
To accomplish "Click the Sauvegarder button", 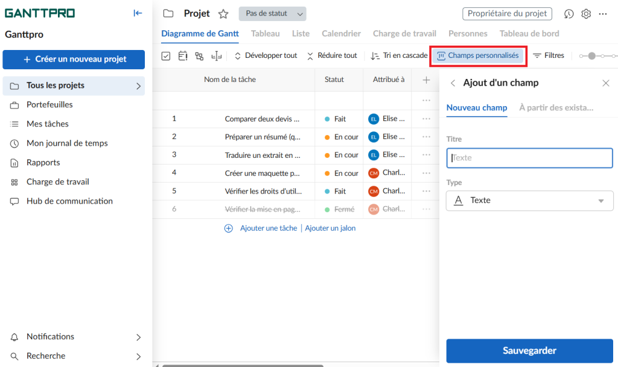I will point(529,350).
